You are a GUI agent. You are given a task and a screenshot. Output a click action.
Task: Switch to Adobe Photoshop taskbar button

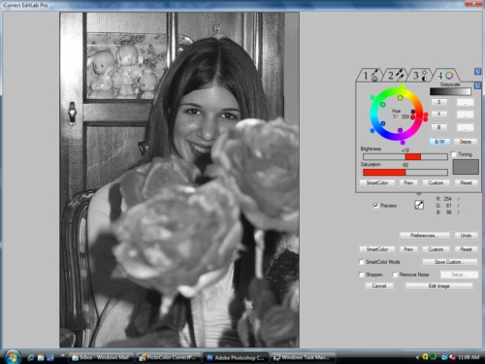236,357
